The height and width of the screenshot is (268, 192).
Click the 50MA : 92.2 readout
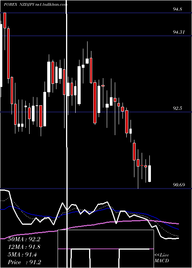pos(24,239)
